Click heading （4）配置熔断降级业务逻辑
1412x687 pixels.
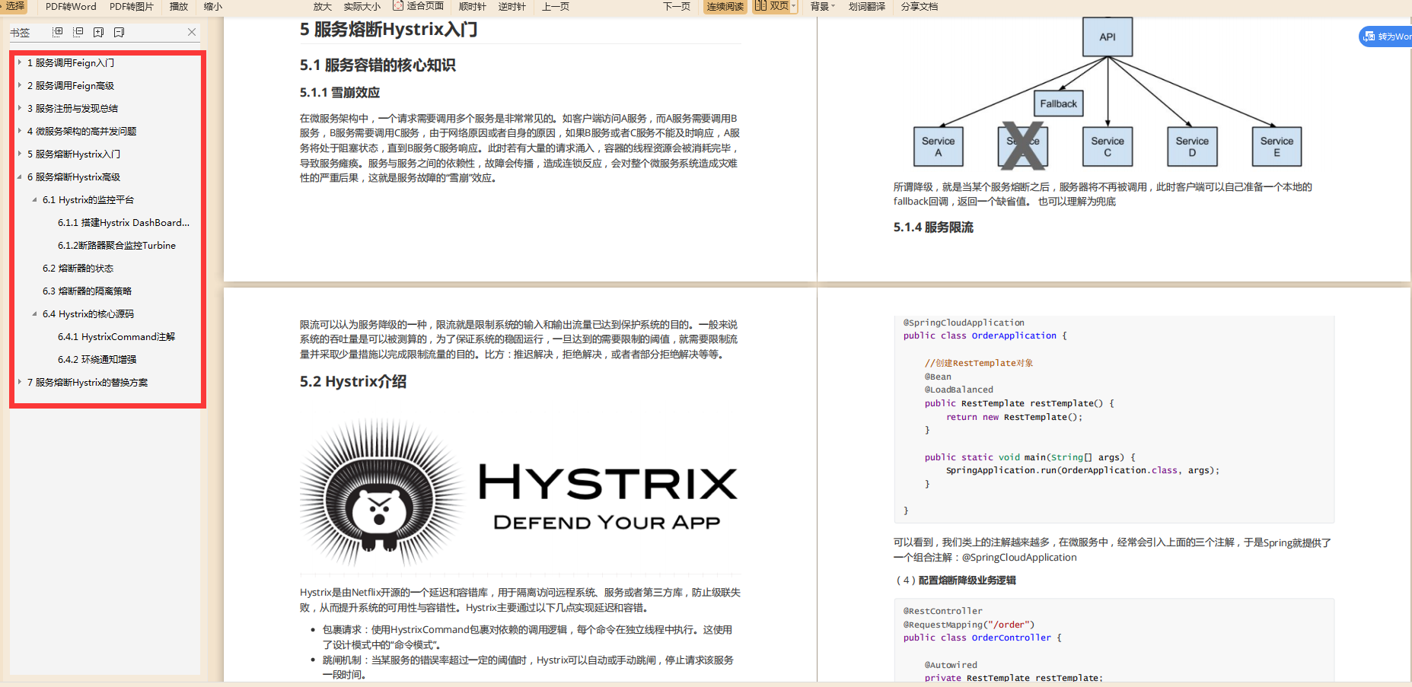(x=955, y=580)
